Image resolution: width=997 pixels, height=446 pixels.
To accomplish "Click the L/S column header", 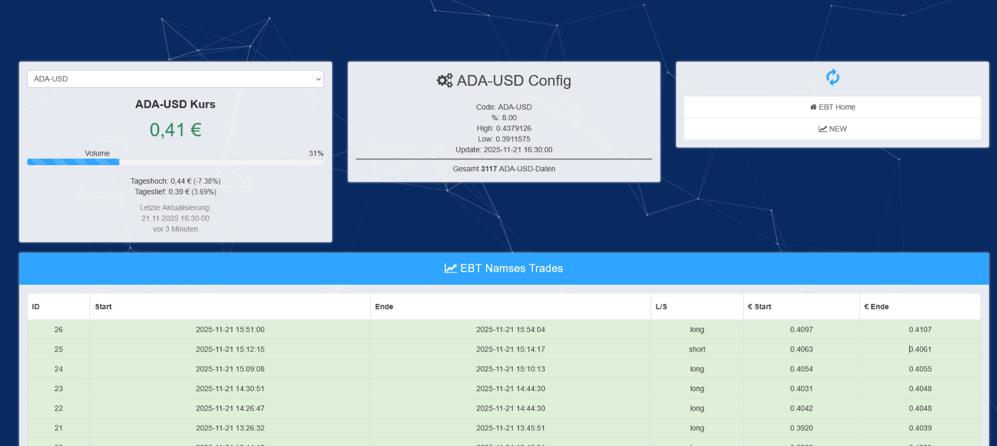I will tap(661, 306).
